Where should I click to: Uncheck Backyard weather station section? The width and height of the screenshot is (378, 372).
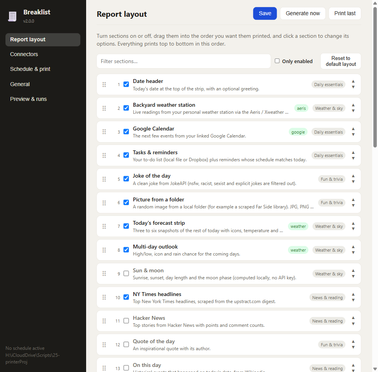coord(126,108)
